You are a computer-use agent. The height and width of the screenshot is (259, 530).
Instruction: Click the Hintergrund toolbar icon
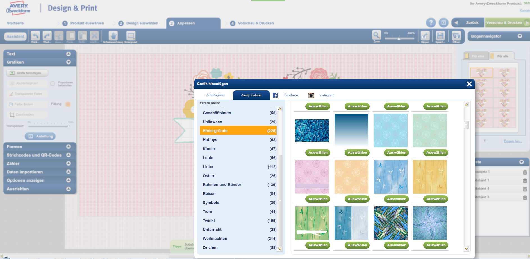[131, 36]
